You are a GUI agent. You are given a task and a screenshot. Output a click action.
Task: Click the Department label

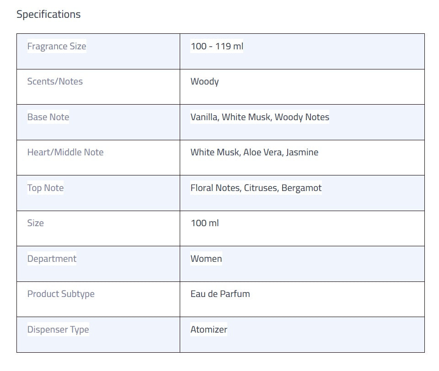[x=52, y=259]
